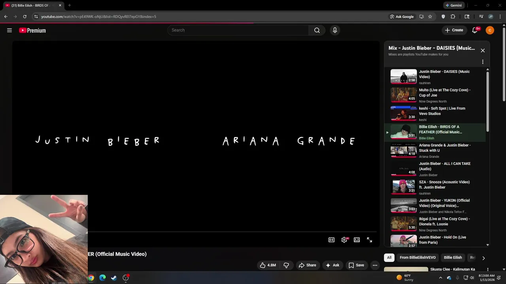Image resolution: width=506 pixels, height=284 pixels.
Task: Select the Billie Eilish filter chip
Action: 453,258
